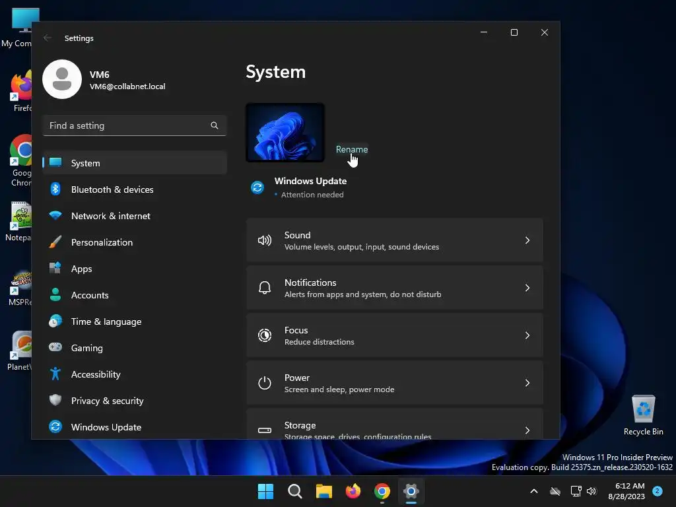Viewport: 676px width, 507px height.
Task: Click in the Find a setting field
Action: point(135,125)
